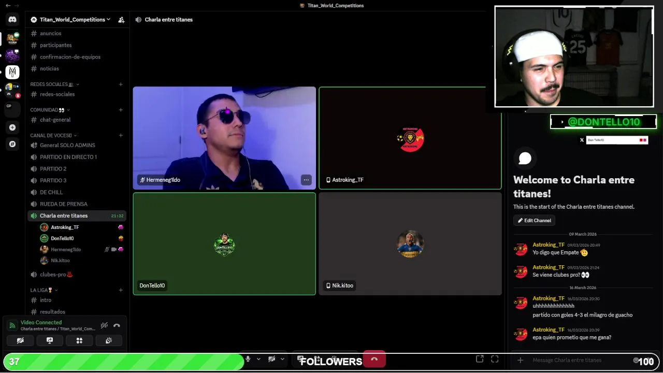This screenshot has height=373, width=663.
Task: Click Astroking_TF name on the Yo digo que Empate message
Action: (549, 245)
